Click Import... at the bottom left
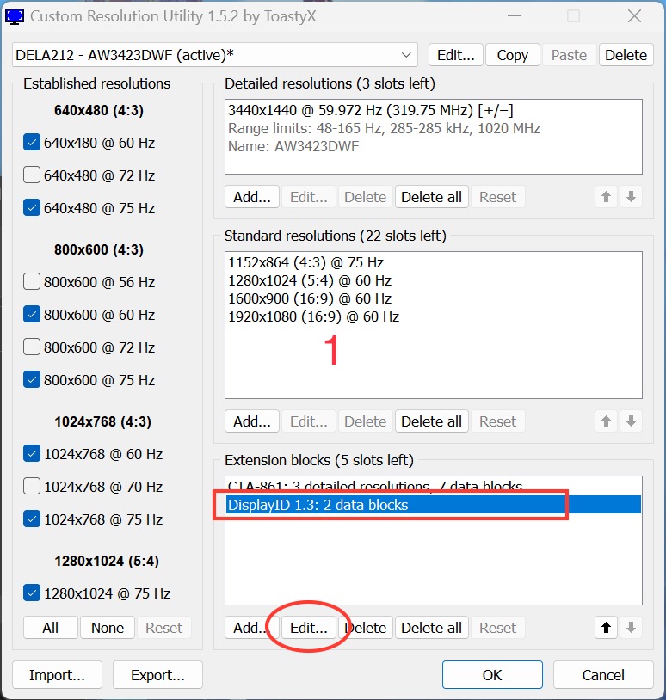The height and width of the screenshot is (700, 666). [57, 675]
